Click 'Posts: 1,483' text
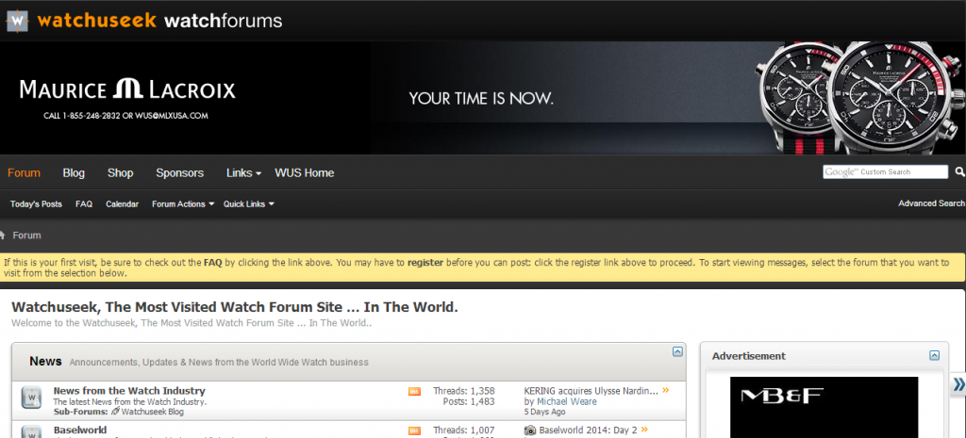Image resolution: width=966 pixels, height=438 pixels. [x=469, y=401]
